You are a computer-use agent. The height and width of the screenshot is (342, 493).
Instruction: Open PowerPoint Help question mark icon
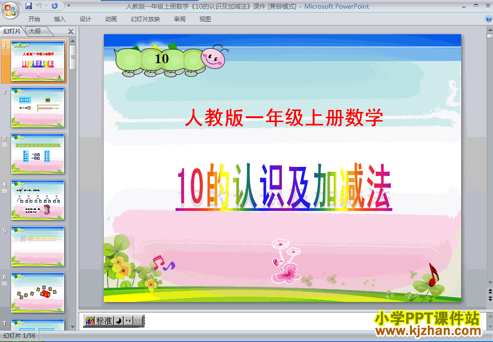(x=489, y=19)
